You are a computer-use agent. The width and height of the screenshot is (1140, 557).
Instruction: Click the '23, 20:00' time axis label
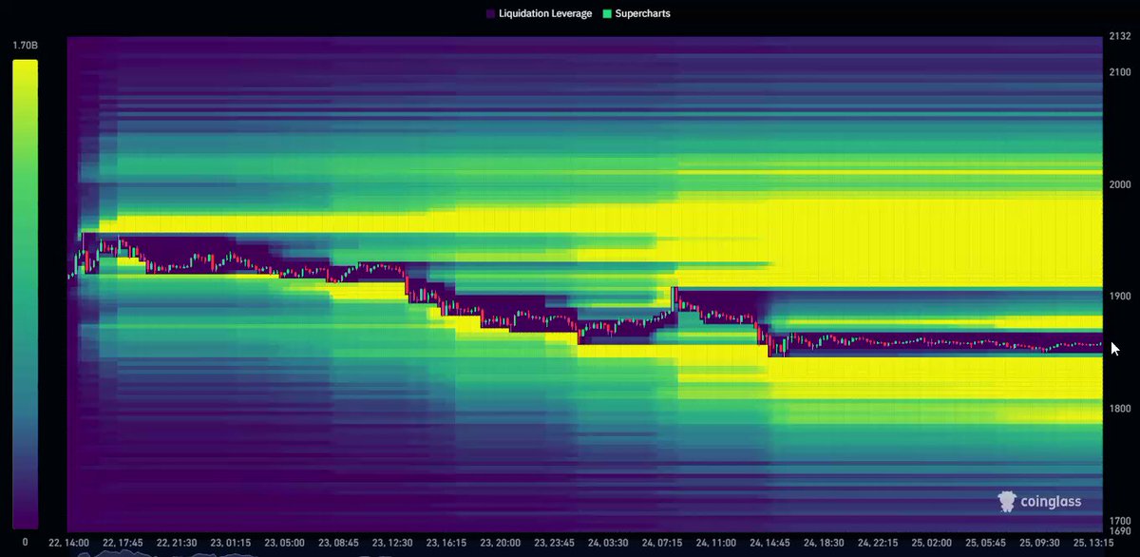(501, 543)
